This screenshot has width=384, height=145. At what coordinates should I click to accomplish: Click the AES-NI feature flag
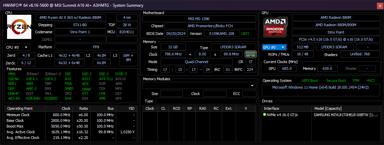pos(14,99)
